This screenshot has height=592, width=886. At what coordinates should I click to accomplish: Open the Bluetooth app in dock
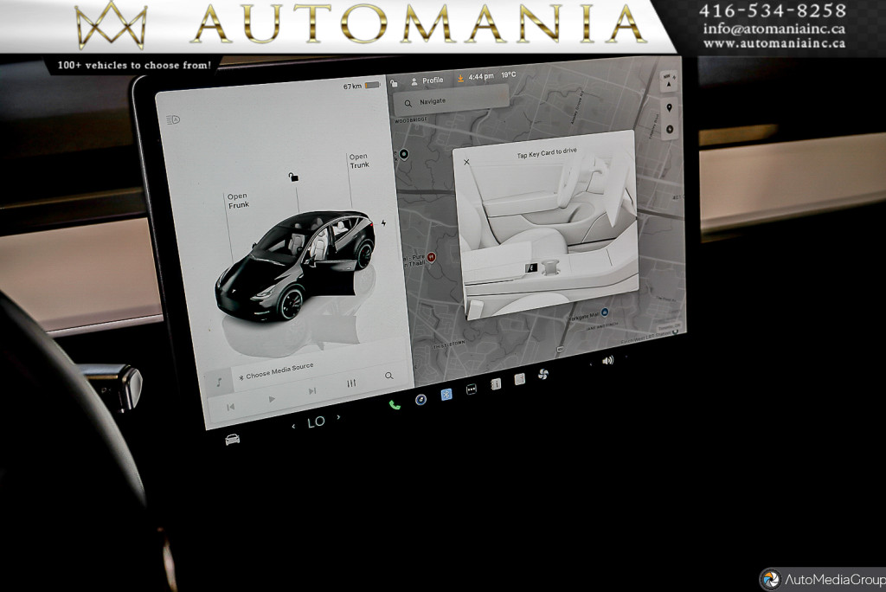point(446,395)
